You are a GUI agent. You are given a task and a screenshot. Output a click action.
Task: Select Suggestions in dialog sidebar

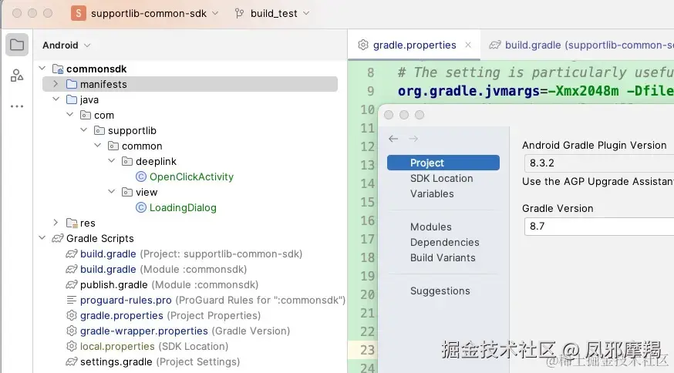(440, 291)
